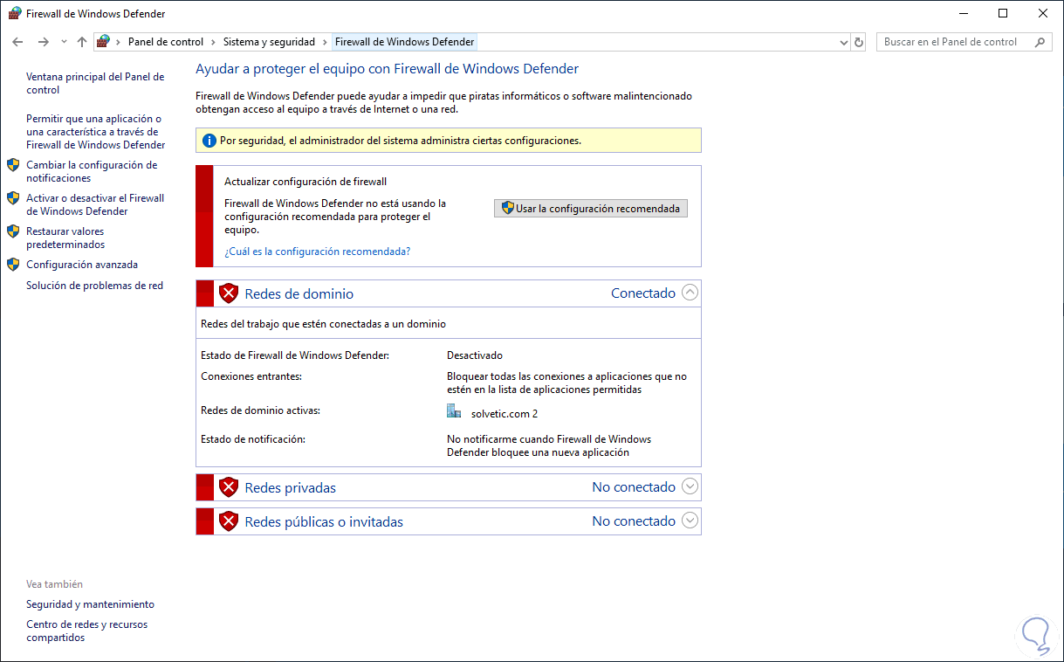The height and width of the screenshot is (662, 1064).
Task: Click red shield icon of 'Redes de dominio'
Action: [x=229, y=293]
